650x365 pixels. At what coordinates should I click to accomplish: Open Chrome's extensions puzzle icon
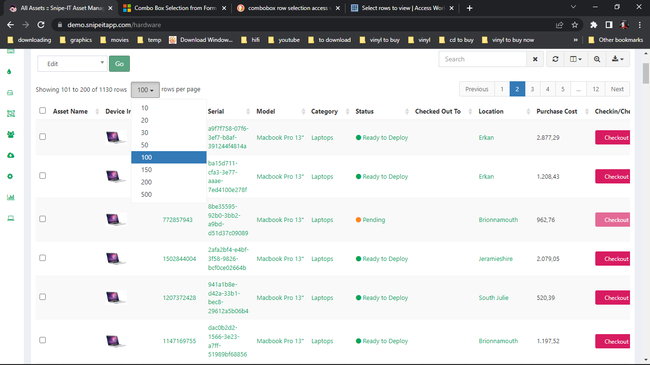coord(593,25)
